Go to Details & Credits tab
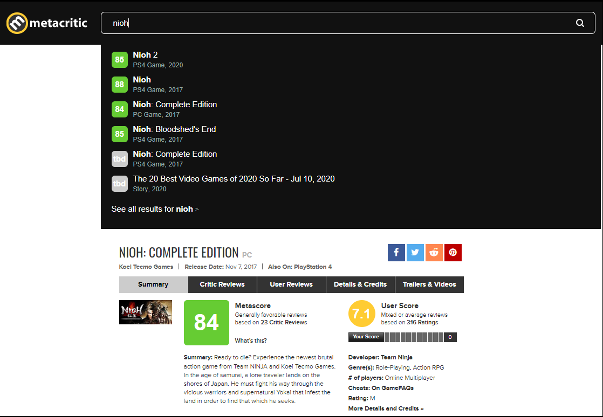The image size is (603, 417). pyautogui.click(x=360, y=284)
